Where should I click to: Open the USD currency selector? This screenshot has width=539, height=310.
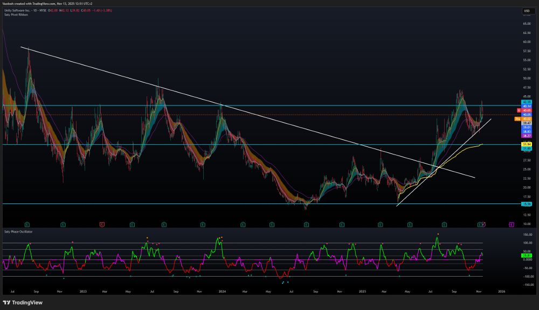(527, 11)
